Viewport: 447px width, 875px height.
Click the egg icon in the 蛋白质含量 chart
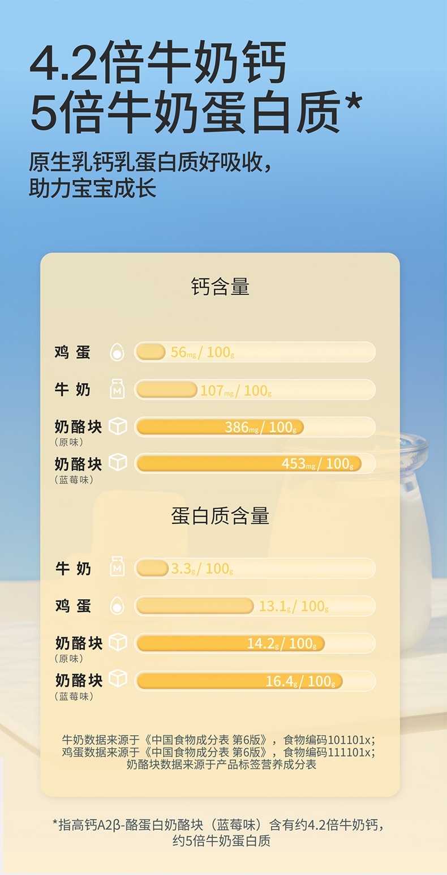coord(117,605)
